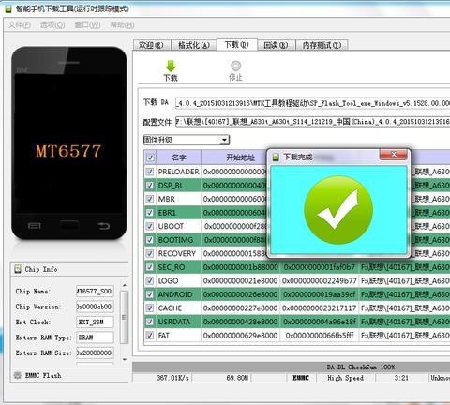Screen dimensions: 450x405
Task: Click the Stop (停止) toolbar icon
Action: (x=235, y=66)
